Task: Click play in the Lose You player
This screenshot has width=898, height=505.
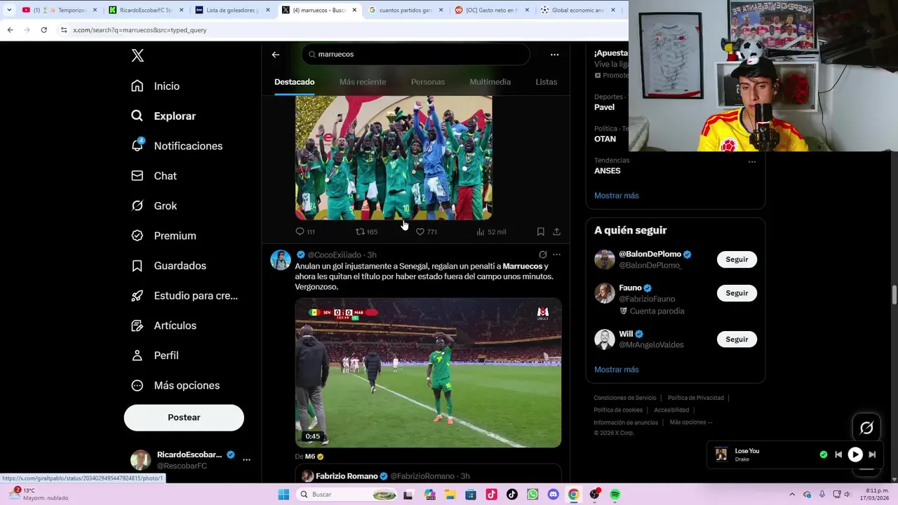Action: 855,454
